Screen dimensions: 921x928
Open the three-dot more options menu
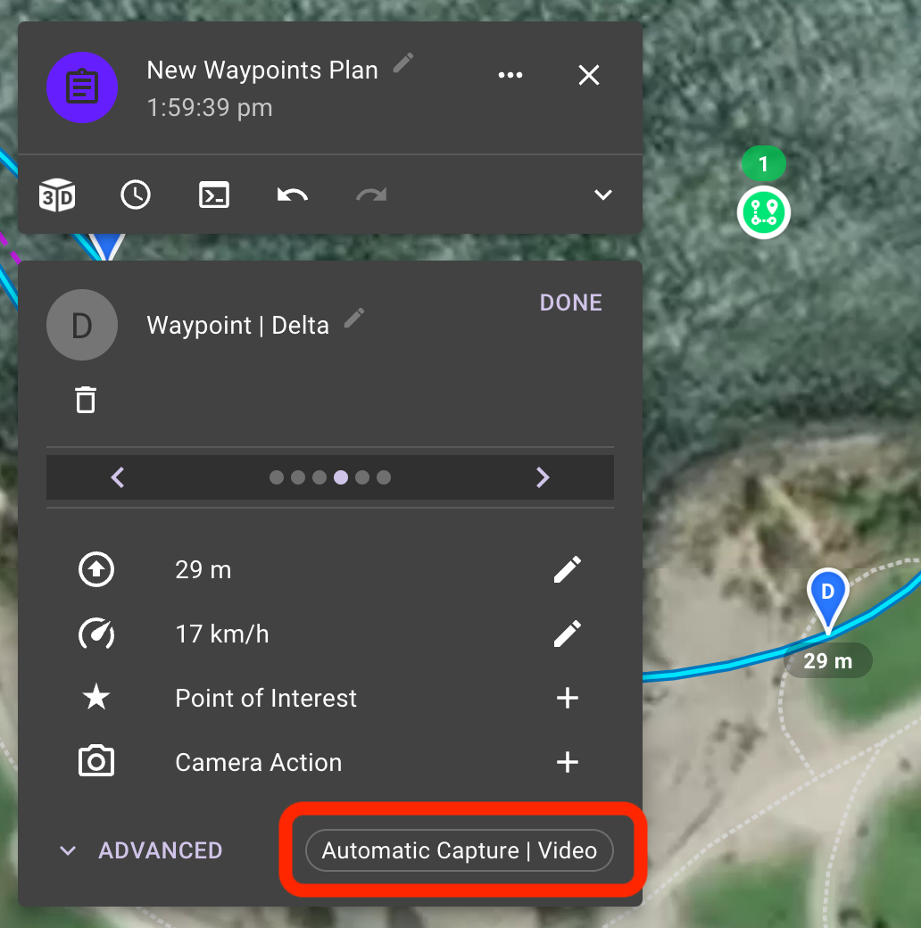pyautogui.click(x=510, y=75)
